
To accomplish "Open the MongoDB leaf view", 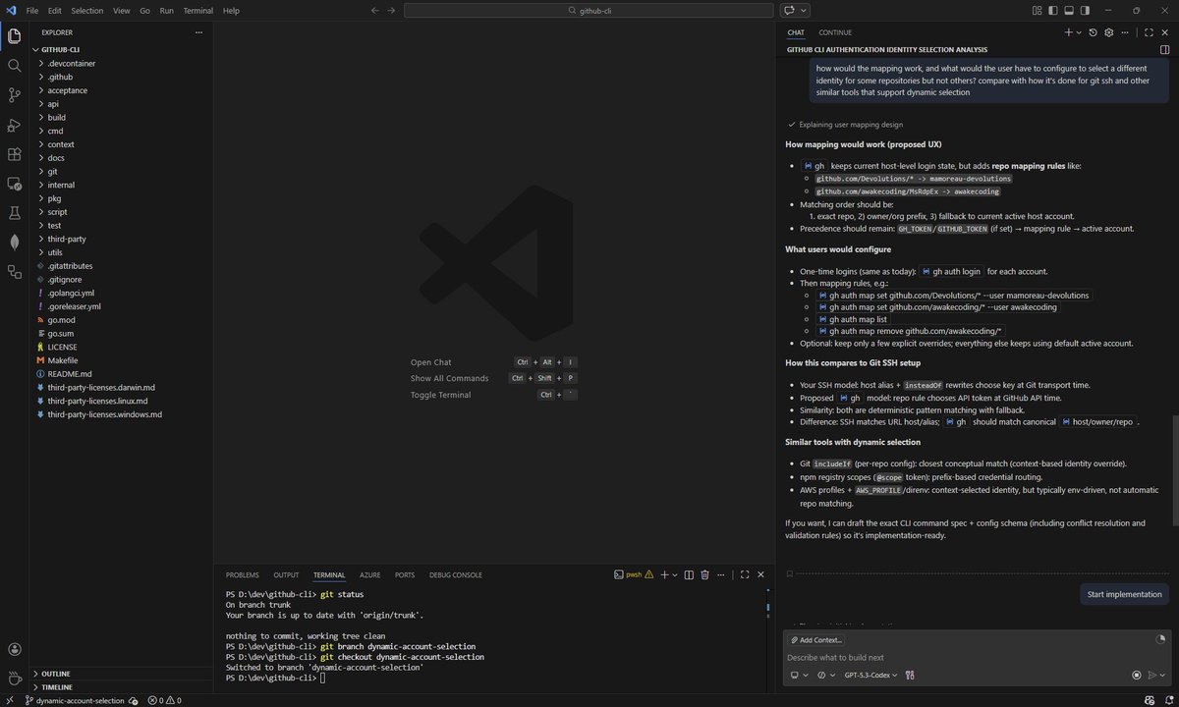I will tap(14, 242).
